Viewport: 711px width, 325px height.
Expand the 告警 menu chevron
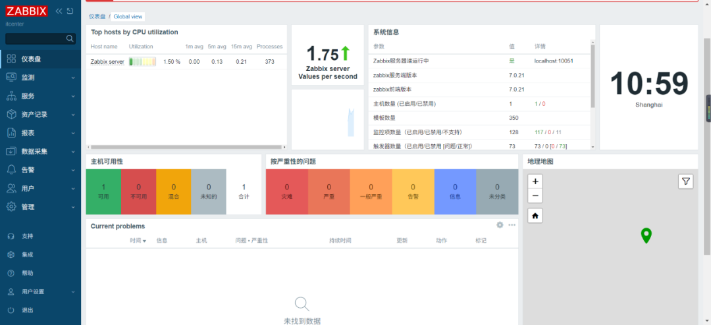click(73, 170)
